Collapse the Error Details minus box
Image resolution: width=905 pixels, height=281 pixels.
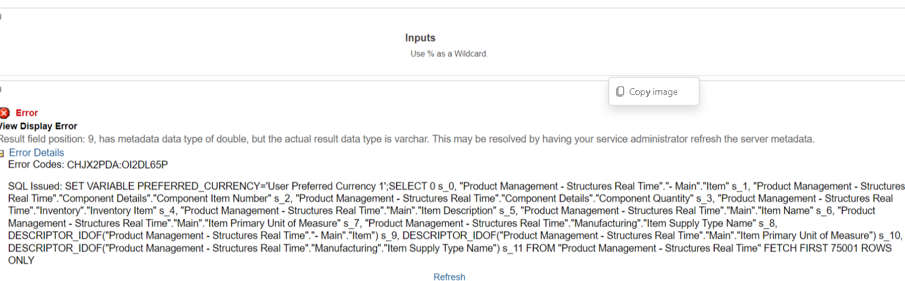click(2, 153)
